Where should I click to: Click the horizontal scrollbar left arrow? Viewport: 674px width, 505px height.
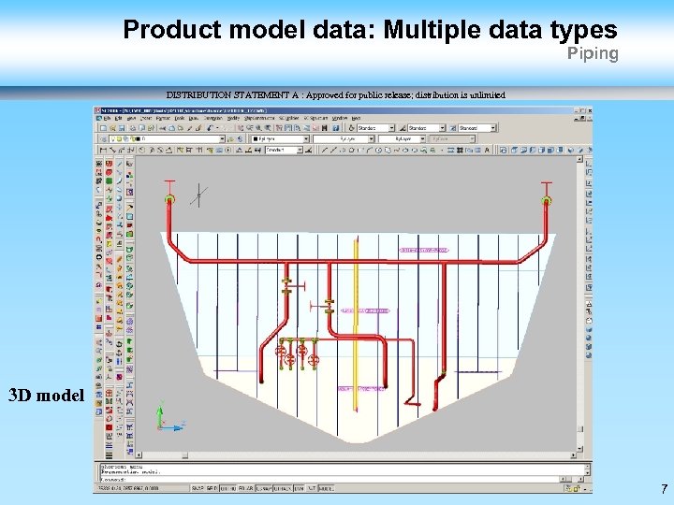tap(139, 454)
